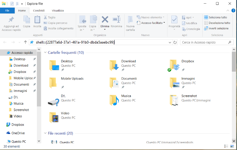Click the up arrow navigation button
This screenshot has height=150, width=237.
(25, 42)
